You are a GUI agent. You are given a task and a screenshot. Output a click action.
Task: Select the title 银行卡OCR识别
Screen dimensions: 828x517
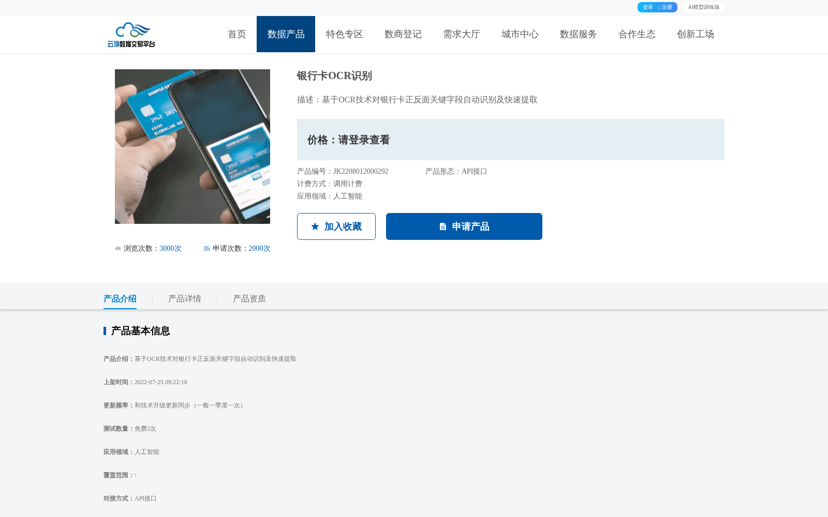coord(334,76)
